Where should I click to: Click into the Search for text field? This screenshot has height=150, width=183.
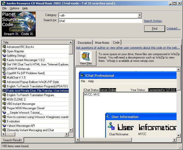point(100,21)
